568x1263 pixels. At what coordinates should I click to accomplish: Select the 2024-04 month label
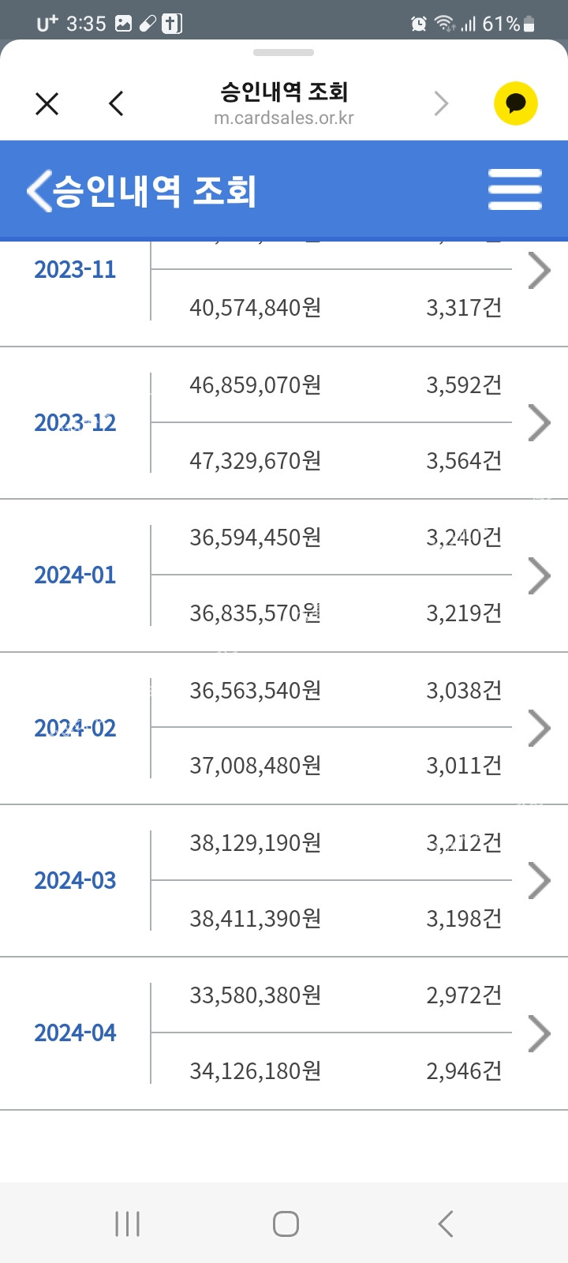click(x=75, y=1033)
